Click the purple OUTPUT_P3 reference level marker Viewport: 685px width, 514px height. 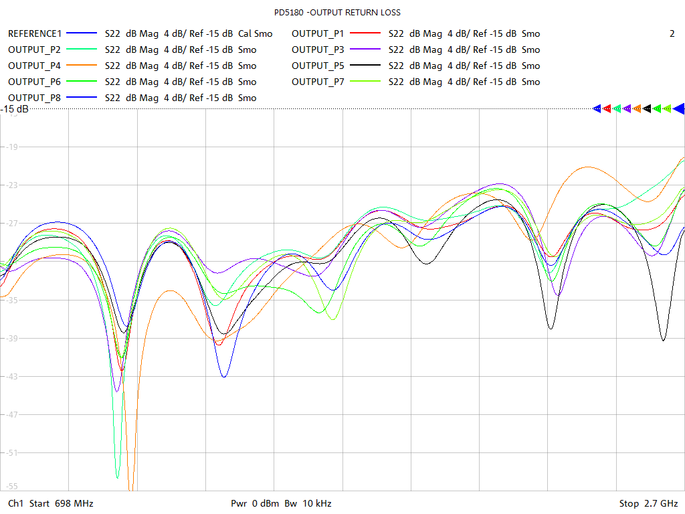pos(627,109)
